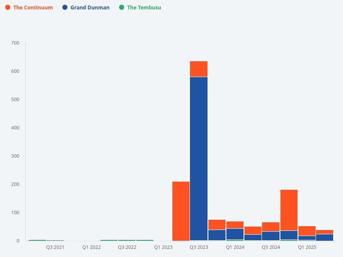Click the Q3 2021 axis label
The image size is (343, 257).
[55, 248]
